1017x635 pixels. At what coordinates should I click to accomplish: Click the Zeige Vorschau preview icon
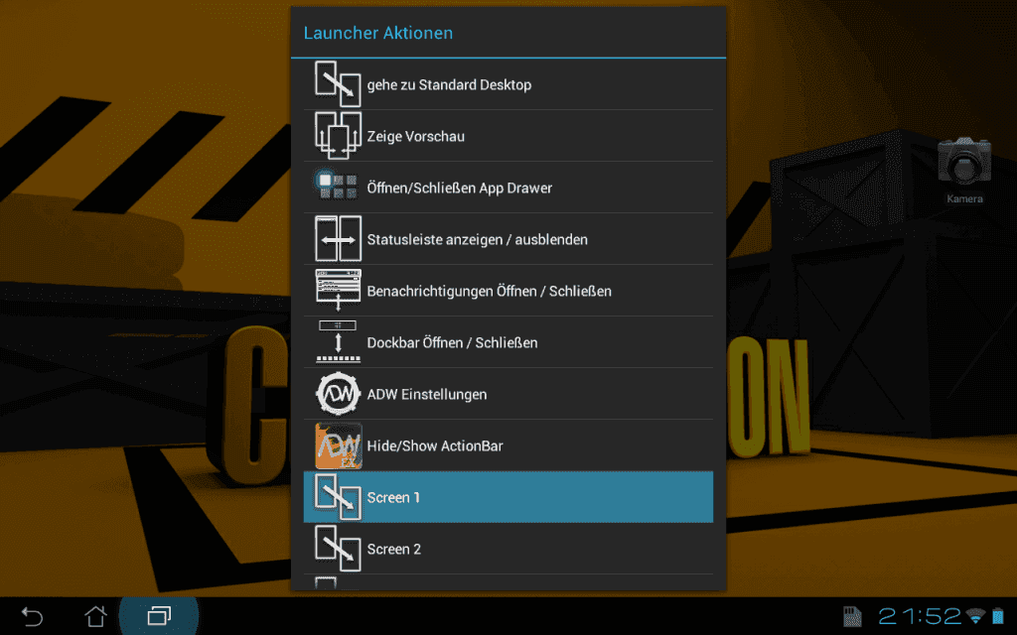pos(338,135)
